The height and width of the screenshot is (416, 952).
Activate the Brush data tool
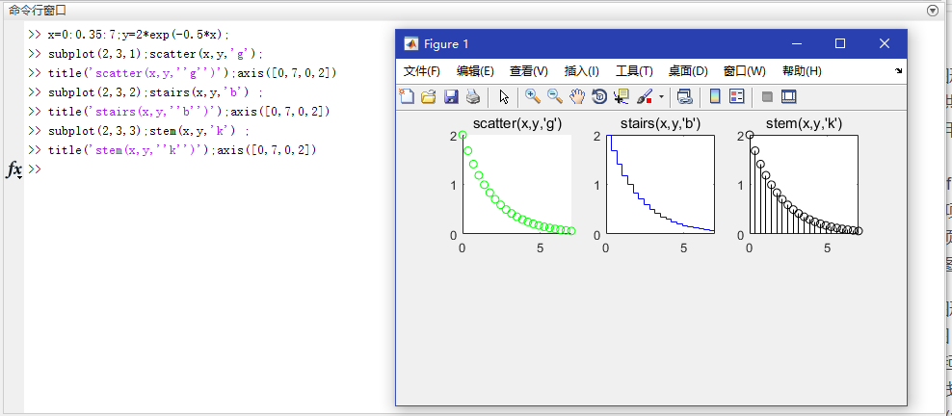click(x=645, y=96)
